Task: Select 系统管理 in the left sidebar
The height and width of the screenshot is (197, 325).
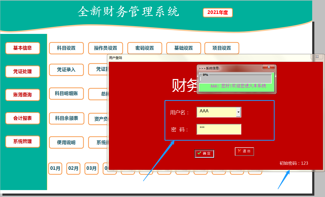Action: (22, 142)
